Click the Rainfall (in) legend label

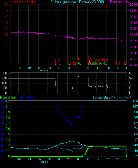8,98
